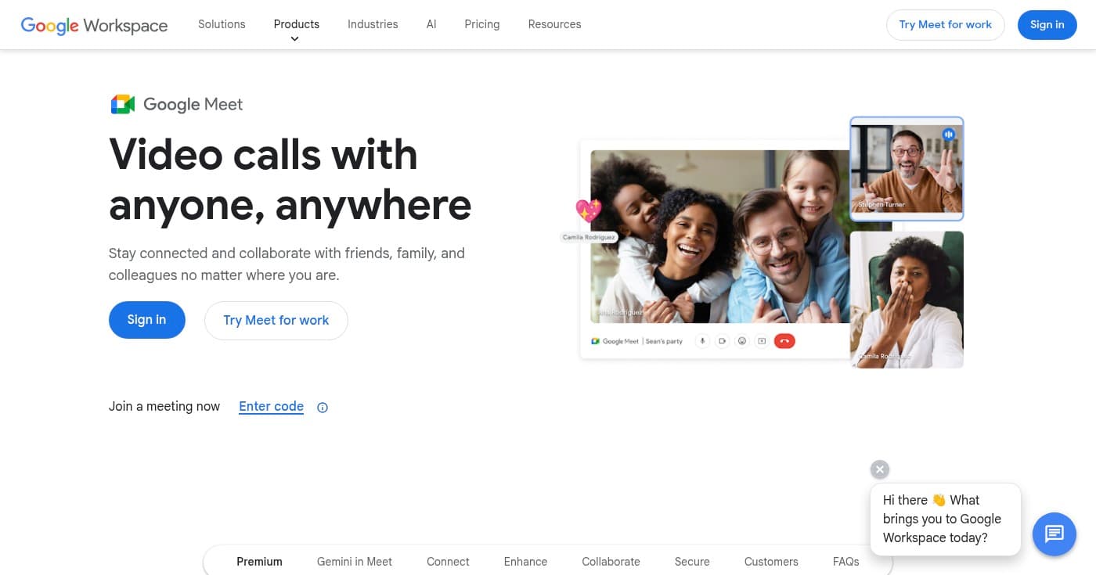
Task: Mute the microphone in the meeting preview
Action: pyautogui.click(x=702, y=340)
